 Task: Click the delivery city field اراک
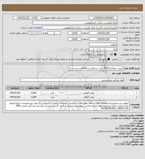(x=103, y=49)
